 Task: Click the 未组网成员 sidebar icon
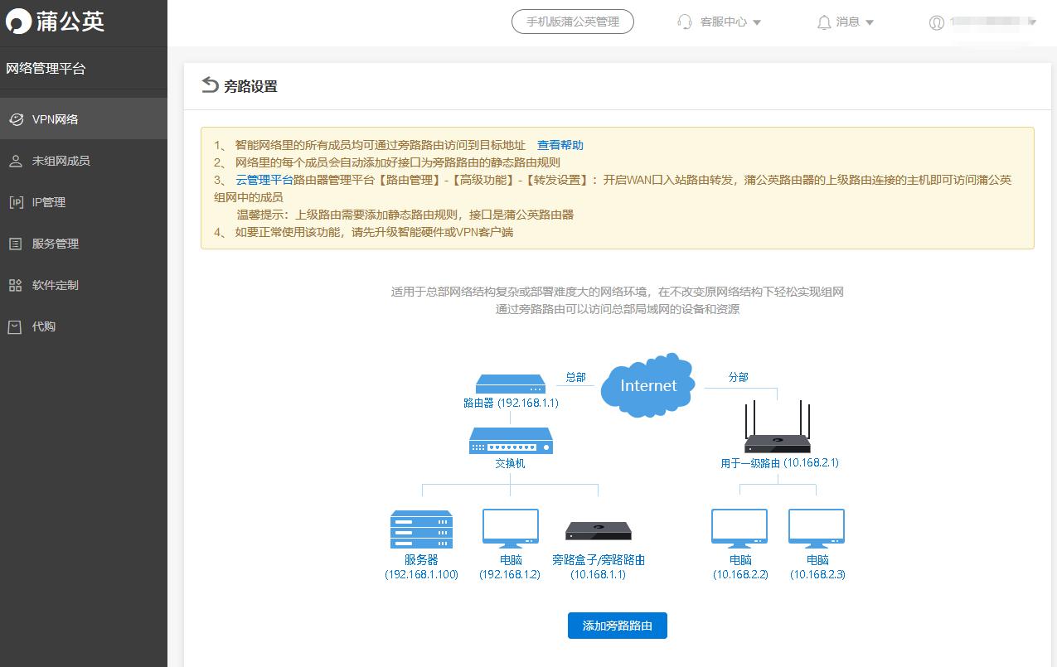(x=17, y=160)
